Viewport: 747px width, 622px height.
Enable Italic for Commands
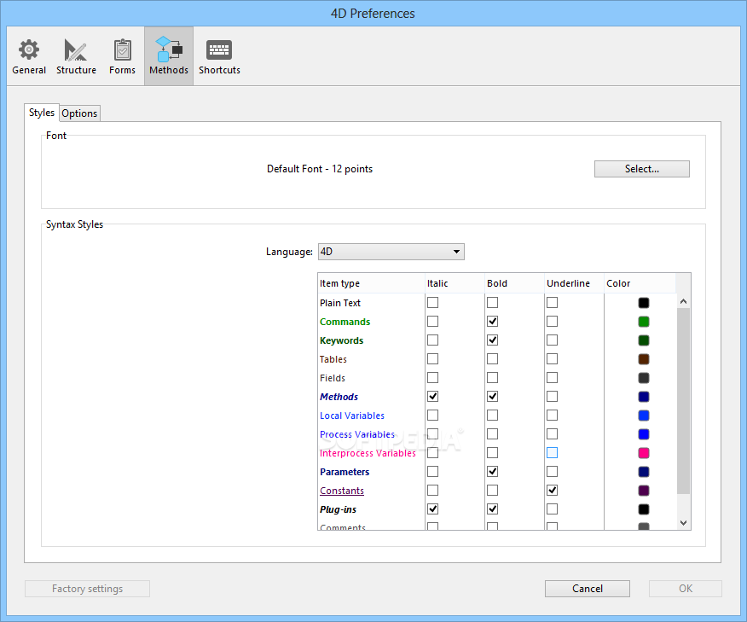432,322
